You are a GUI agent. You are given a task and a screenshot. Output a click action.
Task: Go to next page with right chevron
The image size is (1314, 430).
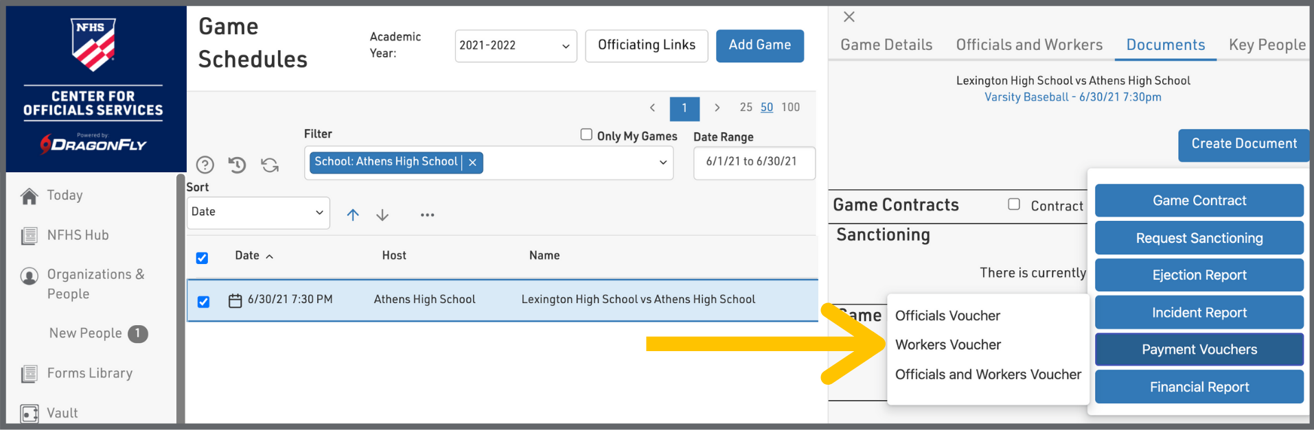click(717, 108)
